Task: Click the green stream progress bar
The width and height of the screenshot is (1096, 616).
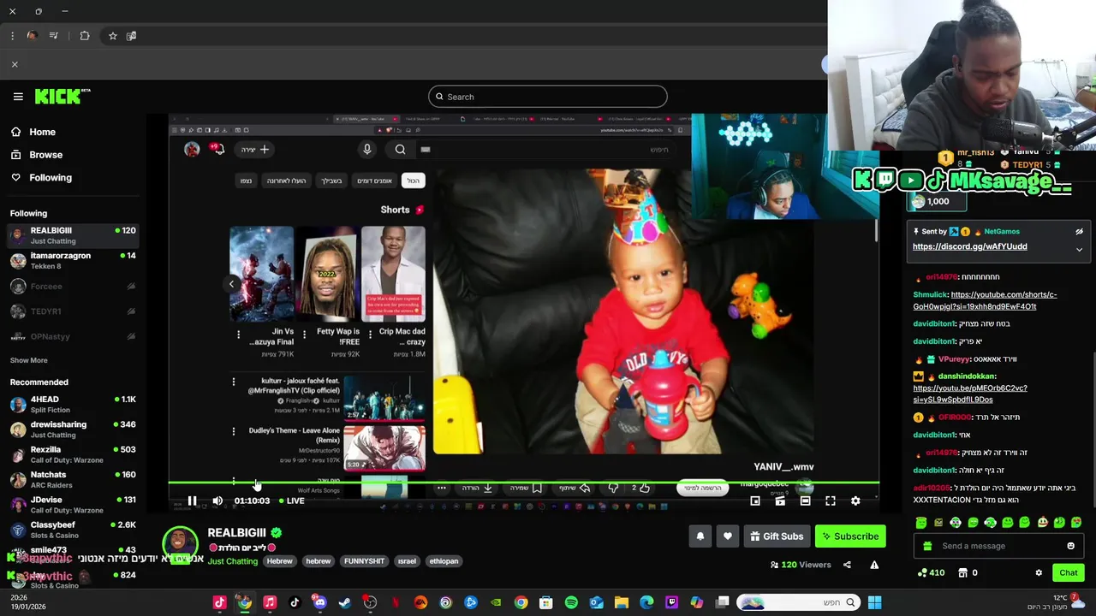Action: 523,483
